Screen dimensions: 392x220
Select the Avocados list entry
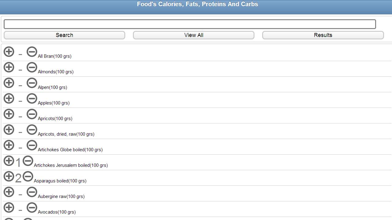[x=56, y=212]
